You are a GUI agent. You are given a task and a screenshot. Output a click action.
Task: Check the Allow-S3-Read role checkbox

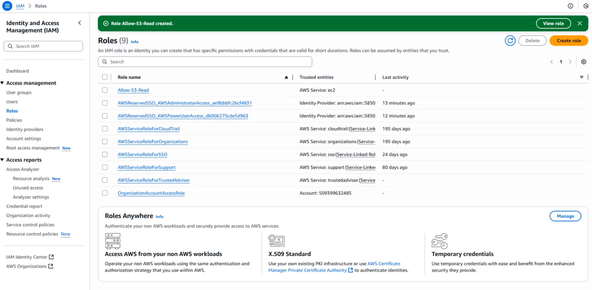pos(105,90)
